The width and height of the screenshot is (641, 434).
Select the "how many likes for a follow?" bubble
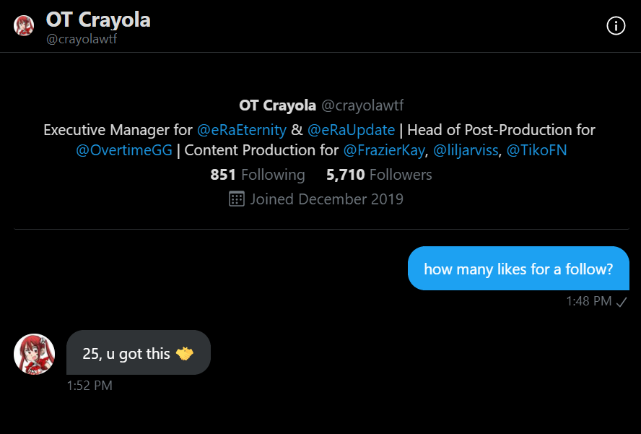[518, 269]
